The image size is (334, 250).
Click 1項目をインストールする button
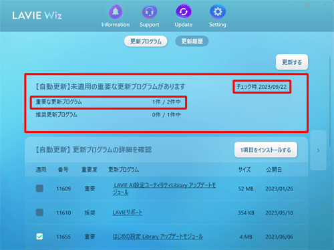[x=266, y=150]
